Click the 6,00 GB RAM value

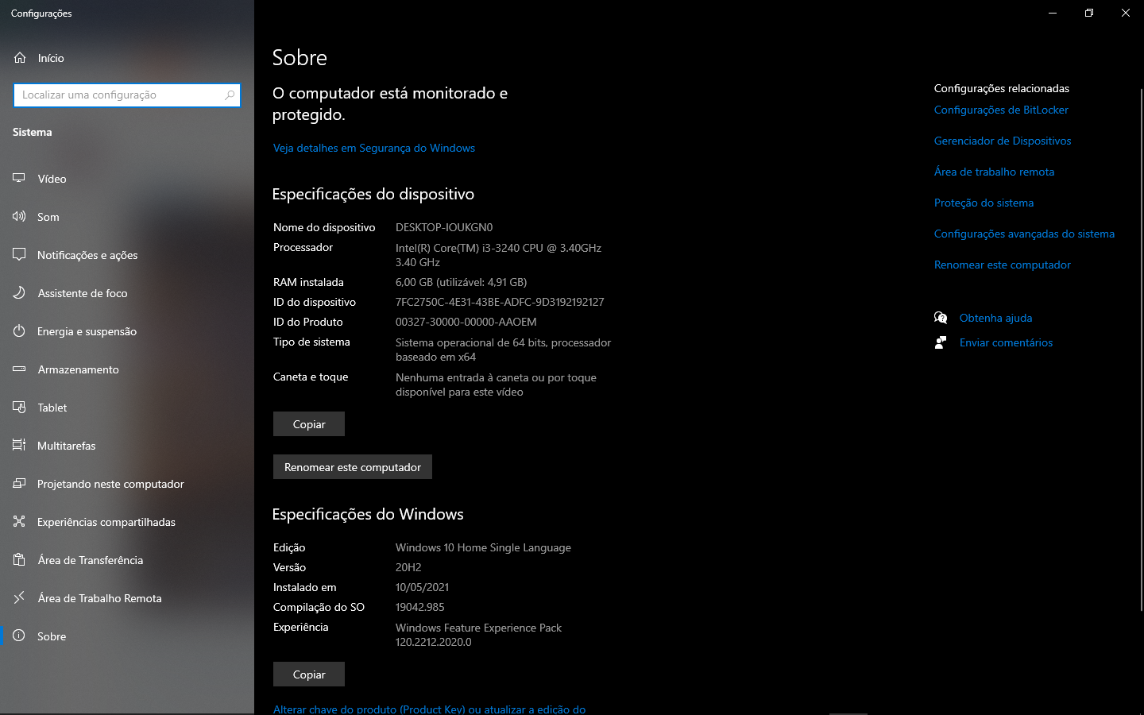pos(461,282)
